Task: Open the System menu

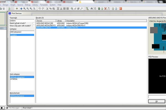Action: click(x=53, y=5)
